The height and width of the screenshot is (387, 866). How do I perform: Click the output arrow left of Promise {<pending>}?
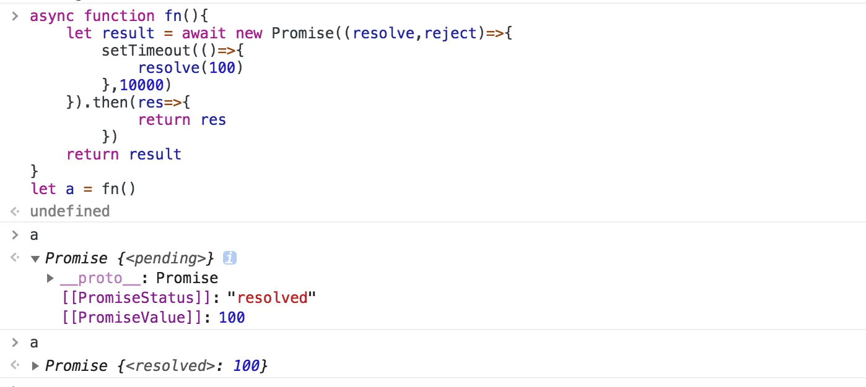(15, 258)
